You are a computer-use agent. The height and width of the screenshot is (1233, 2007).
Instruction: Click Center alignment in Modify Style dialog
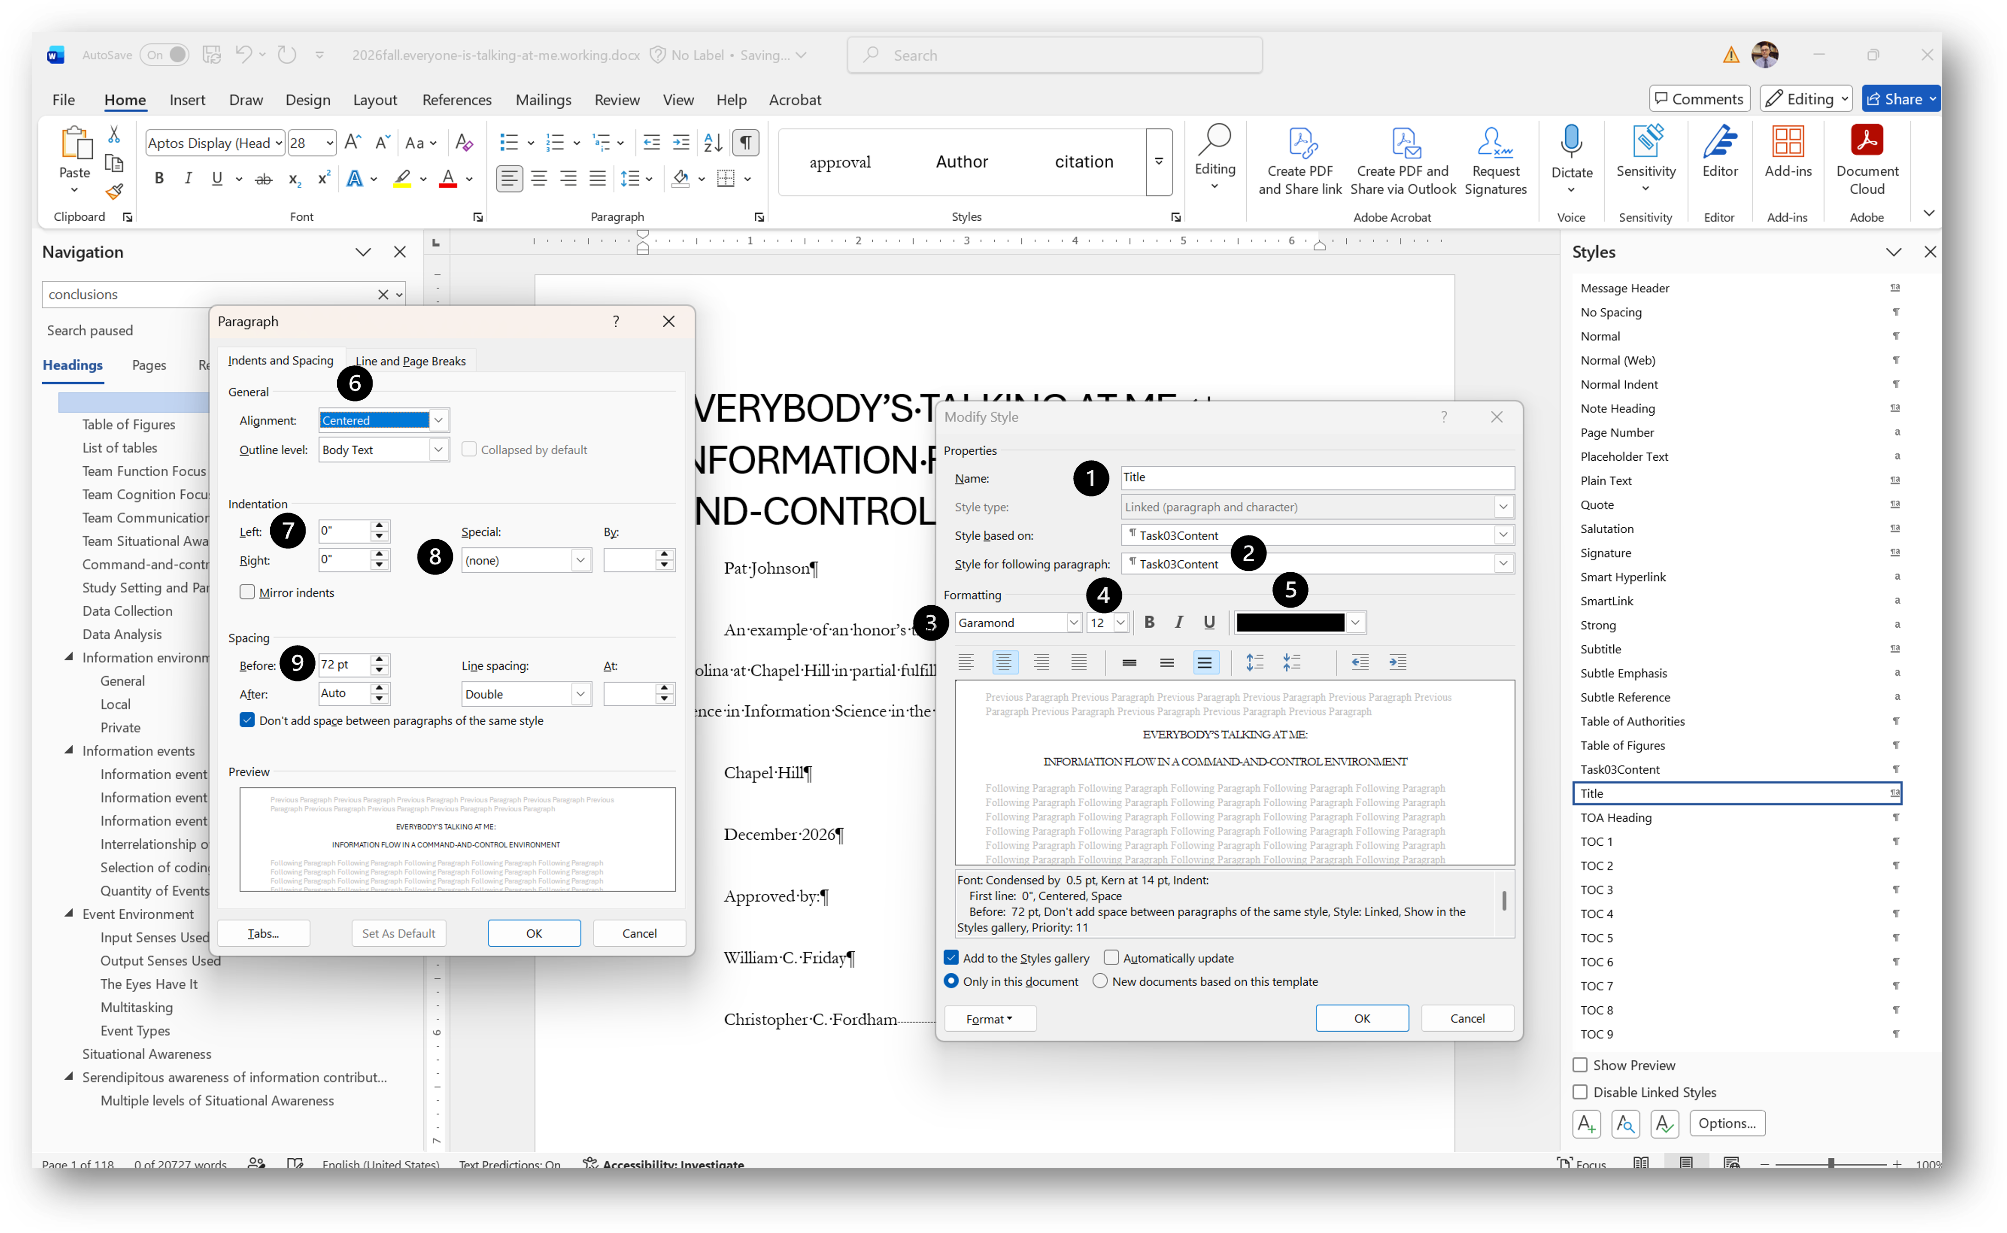point(1003,662)
